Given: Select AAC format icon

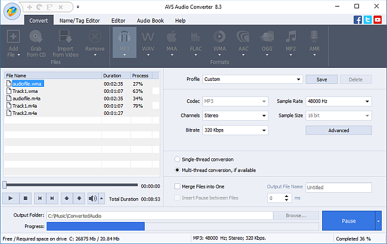Looking at the screenshot, I should coord(243,37).
